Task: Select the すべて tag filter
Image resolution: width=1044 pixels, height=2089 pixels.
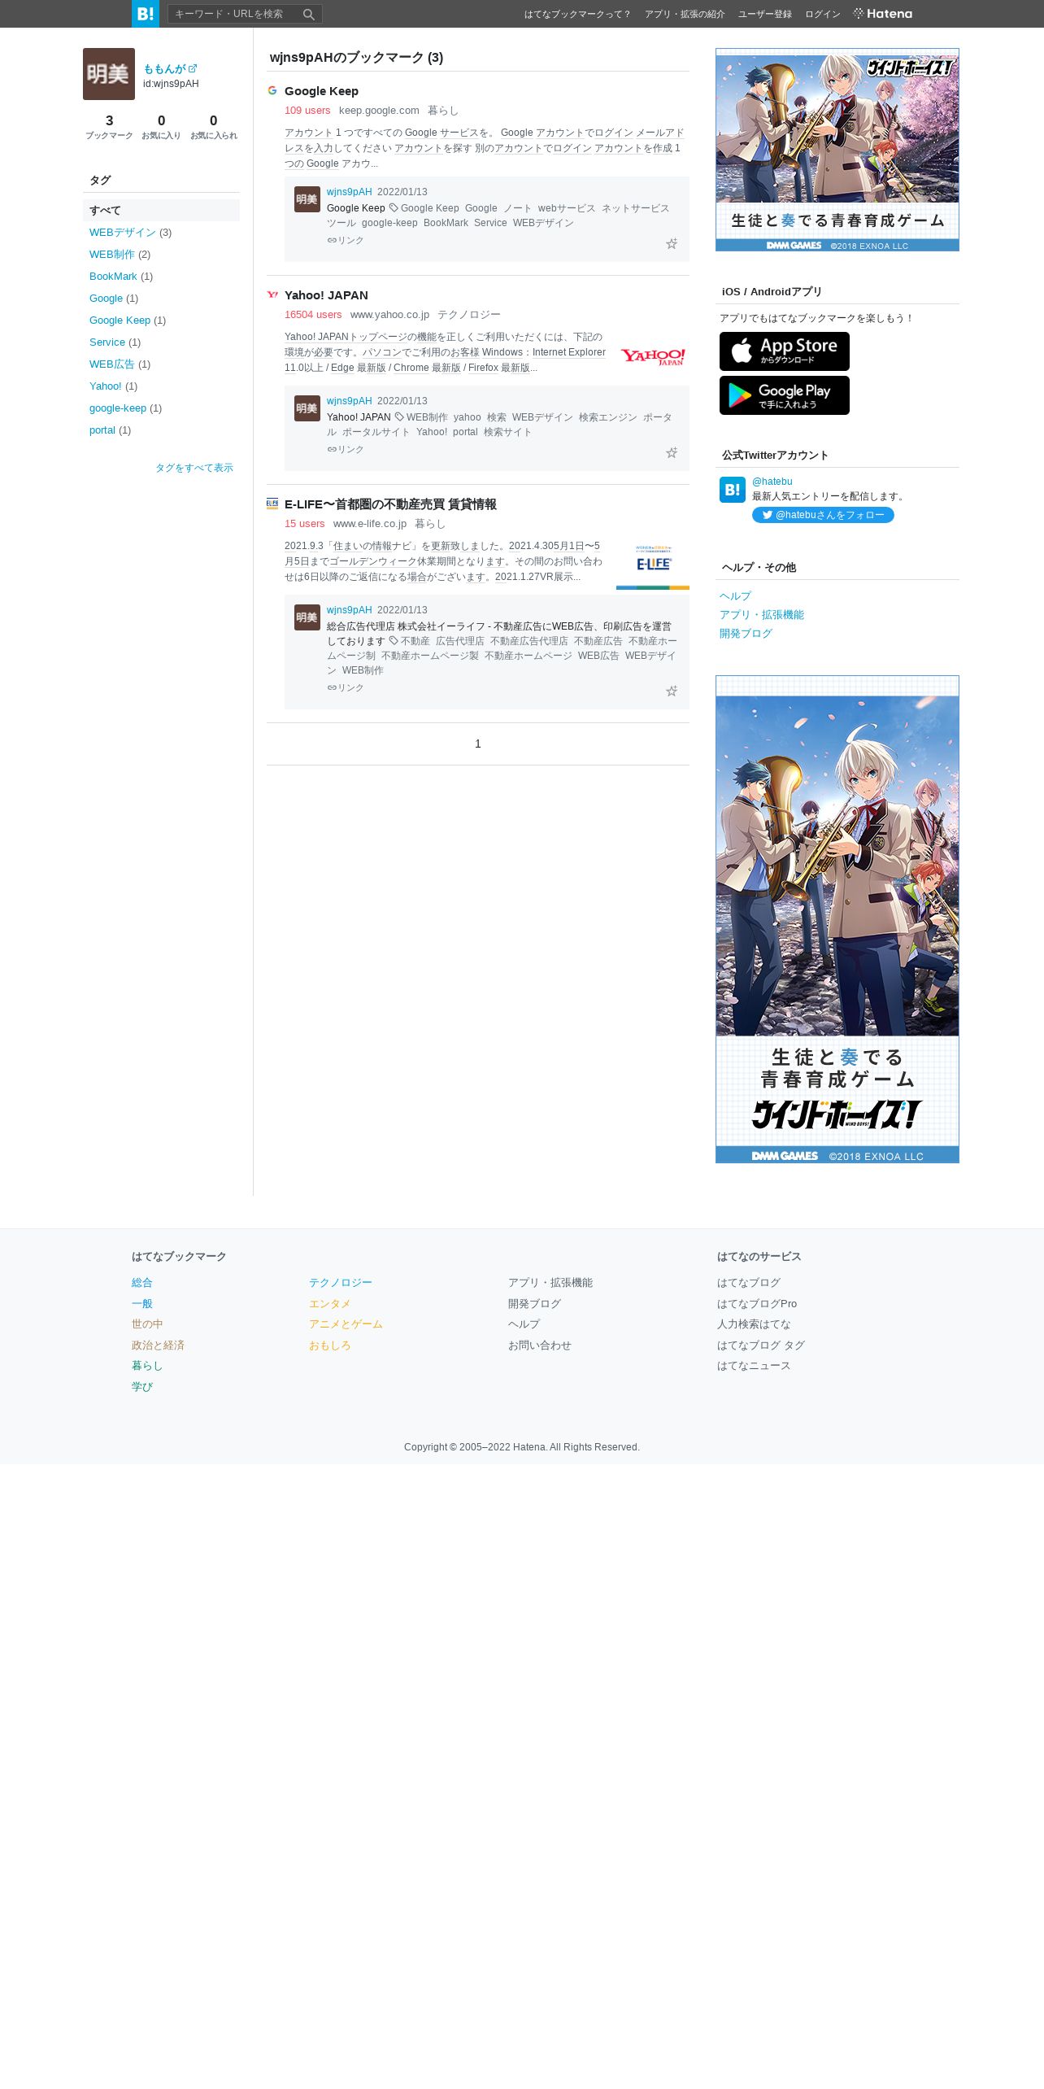Action: tap(161, 210)
